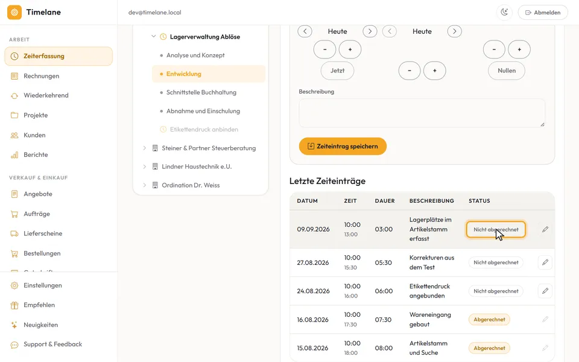Open Kunden in the sidebar

pyautogui.click(x=59, y=135)
